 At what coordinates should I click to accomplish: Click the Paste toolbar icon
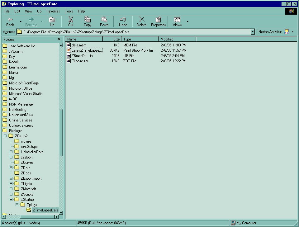tap(104, 19)
